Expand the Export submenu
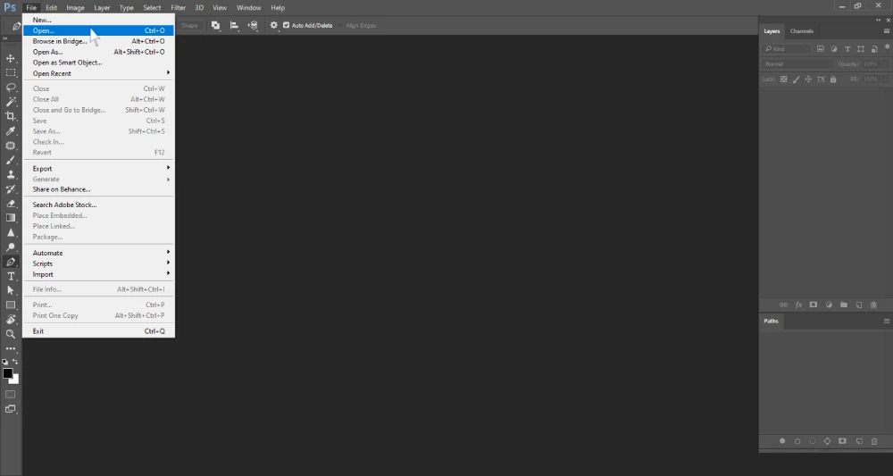The height and width of the screenshot is (476, 893). tap(98, 169)
